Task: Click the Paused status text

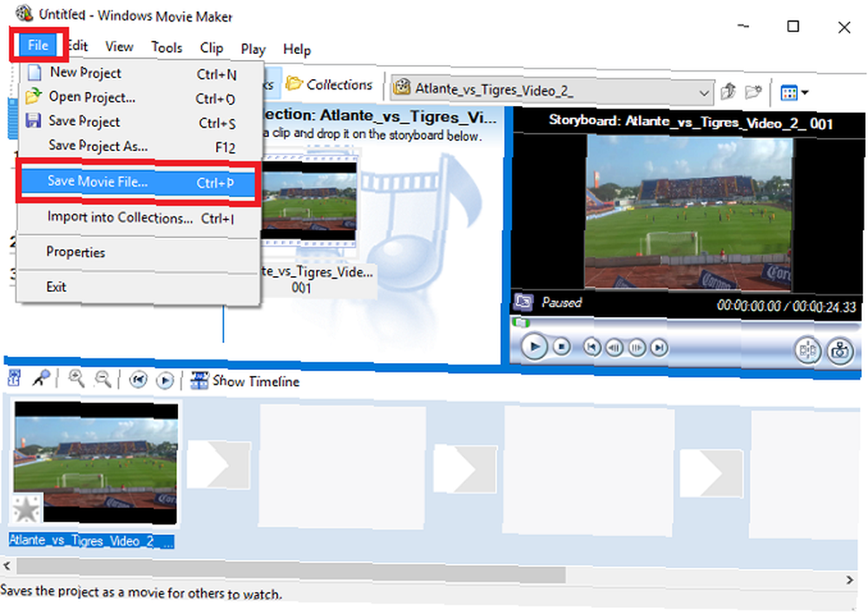Action: 562,302
